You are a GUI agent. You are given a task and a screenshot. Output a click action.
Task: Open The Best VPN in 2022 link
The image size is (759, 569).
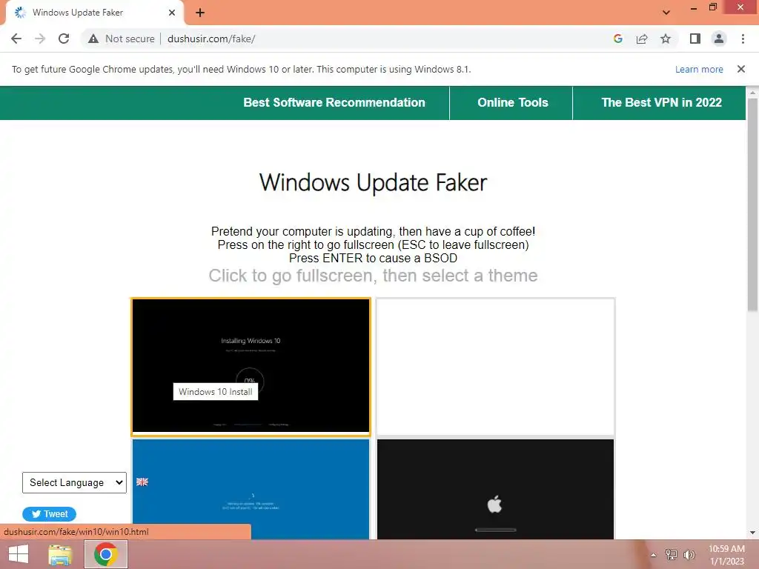tap(661, 102)
